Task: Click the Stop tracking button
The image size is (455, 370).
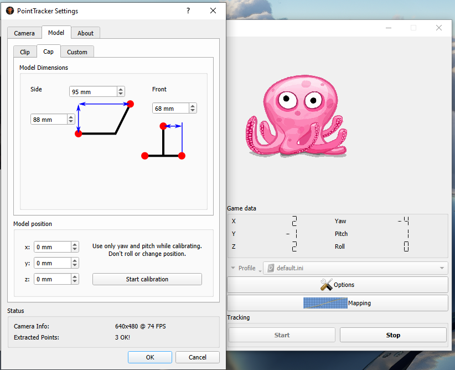Action: coord(392,335)
